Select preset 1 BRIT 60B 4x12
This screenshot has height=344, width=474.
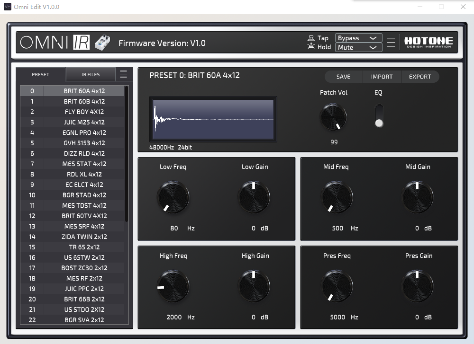pos(72,101)
